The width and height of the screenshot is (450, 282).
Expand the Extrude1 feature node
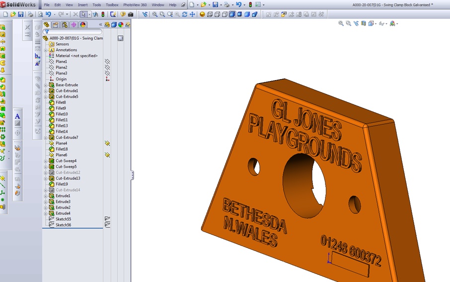coord(46,196)
